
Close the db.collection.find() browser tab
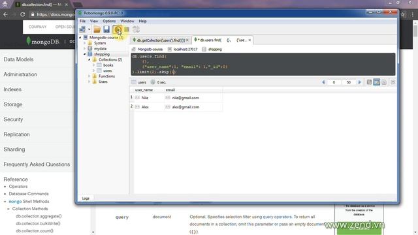67,5
